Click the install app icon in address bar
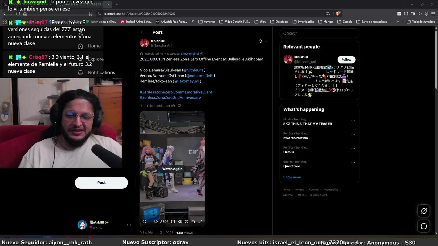The width and height of the screenshot is (438, 246). click(x=327, y=14)
